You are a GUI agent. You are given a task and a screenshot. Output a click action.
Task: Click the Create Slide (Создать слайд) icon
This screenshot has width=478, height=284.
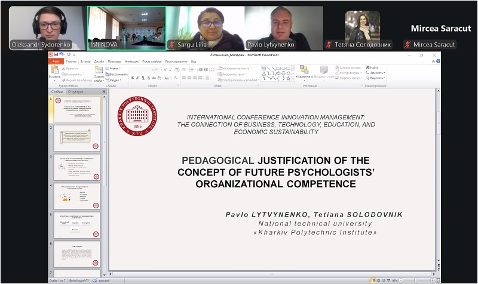click(99, 72)
